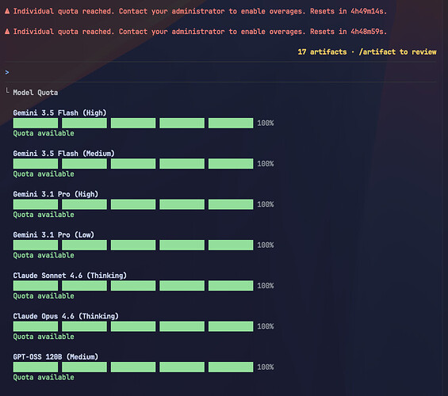Click the Claude Opus 4.6 quota bar
This screenshot has width=448, height=396.
pos(133,326)
